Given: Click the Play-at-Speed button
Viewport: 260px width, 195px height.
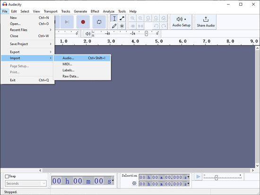Looking at the screenshot, I should tap(198, 177).
